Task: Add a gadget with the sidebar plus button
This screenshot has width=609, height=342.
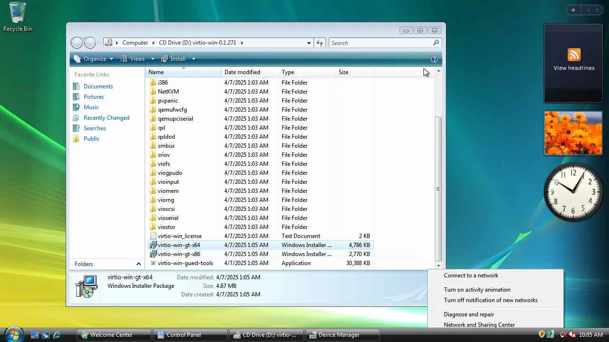Action: [573, 10]
